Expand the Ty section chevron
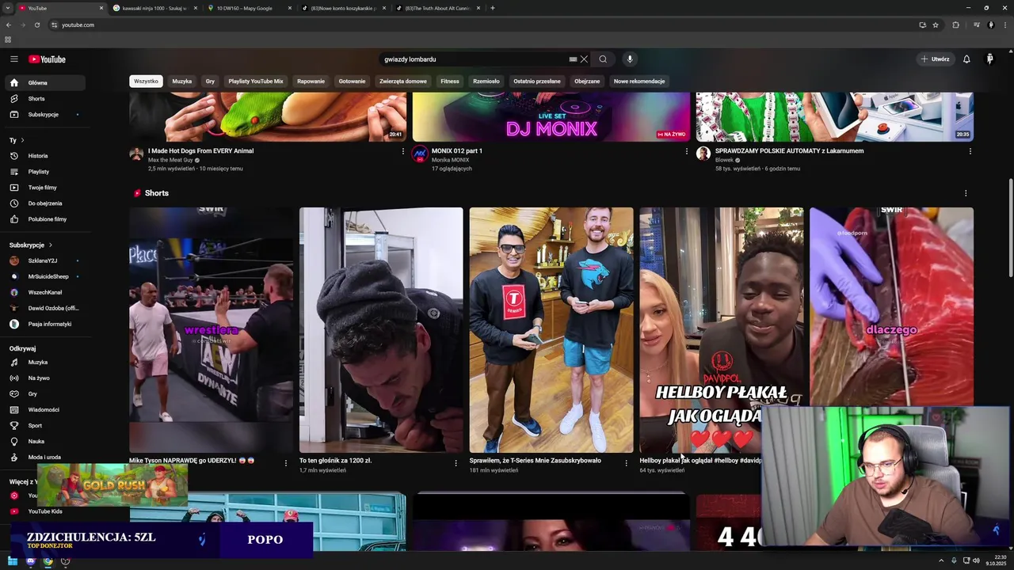 22,140
